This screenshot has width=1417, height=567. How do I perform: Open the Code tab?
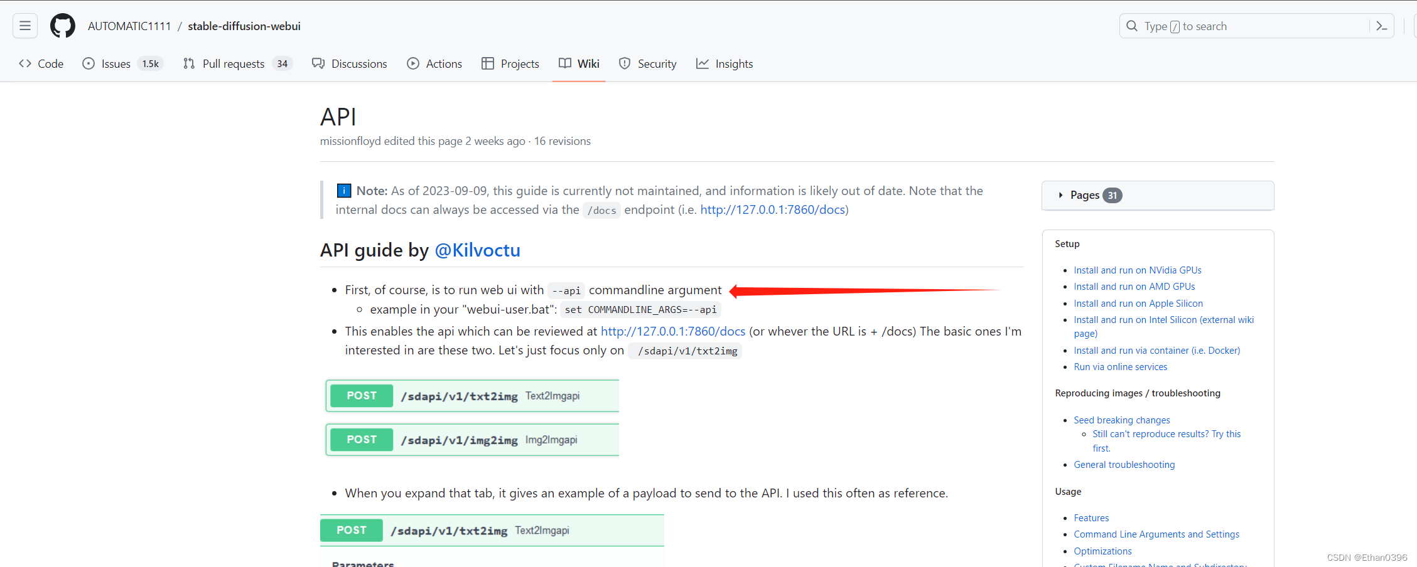pos(41,63)
